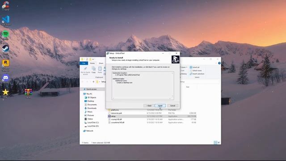This screenshot has height=161, width=286.
Task: Click Select none in Explorer ribbon
Action: click(196, 71)
